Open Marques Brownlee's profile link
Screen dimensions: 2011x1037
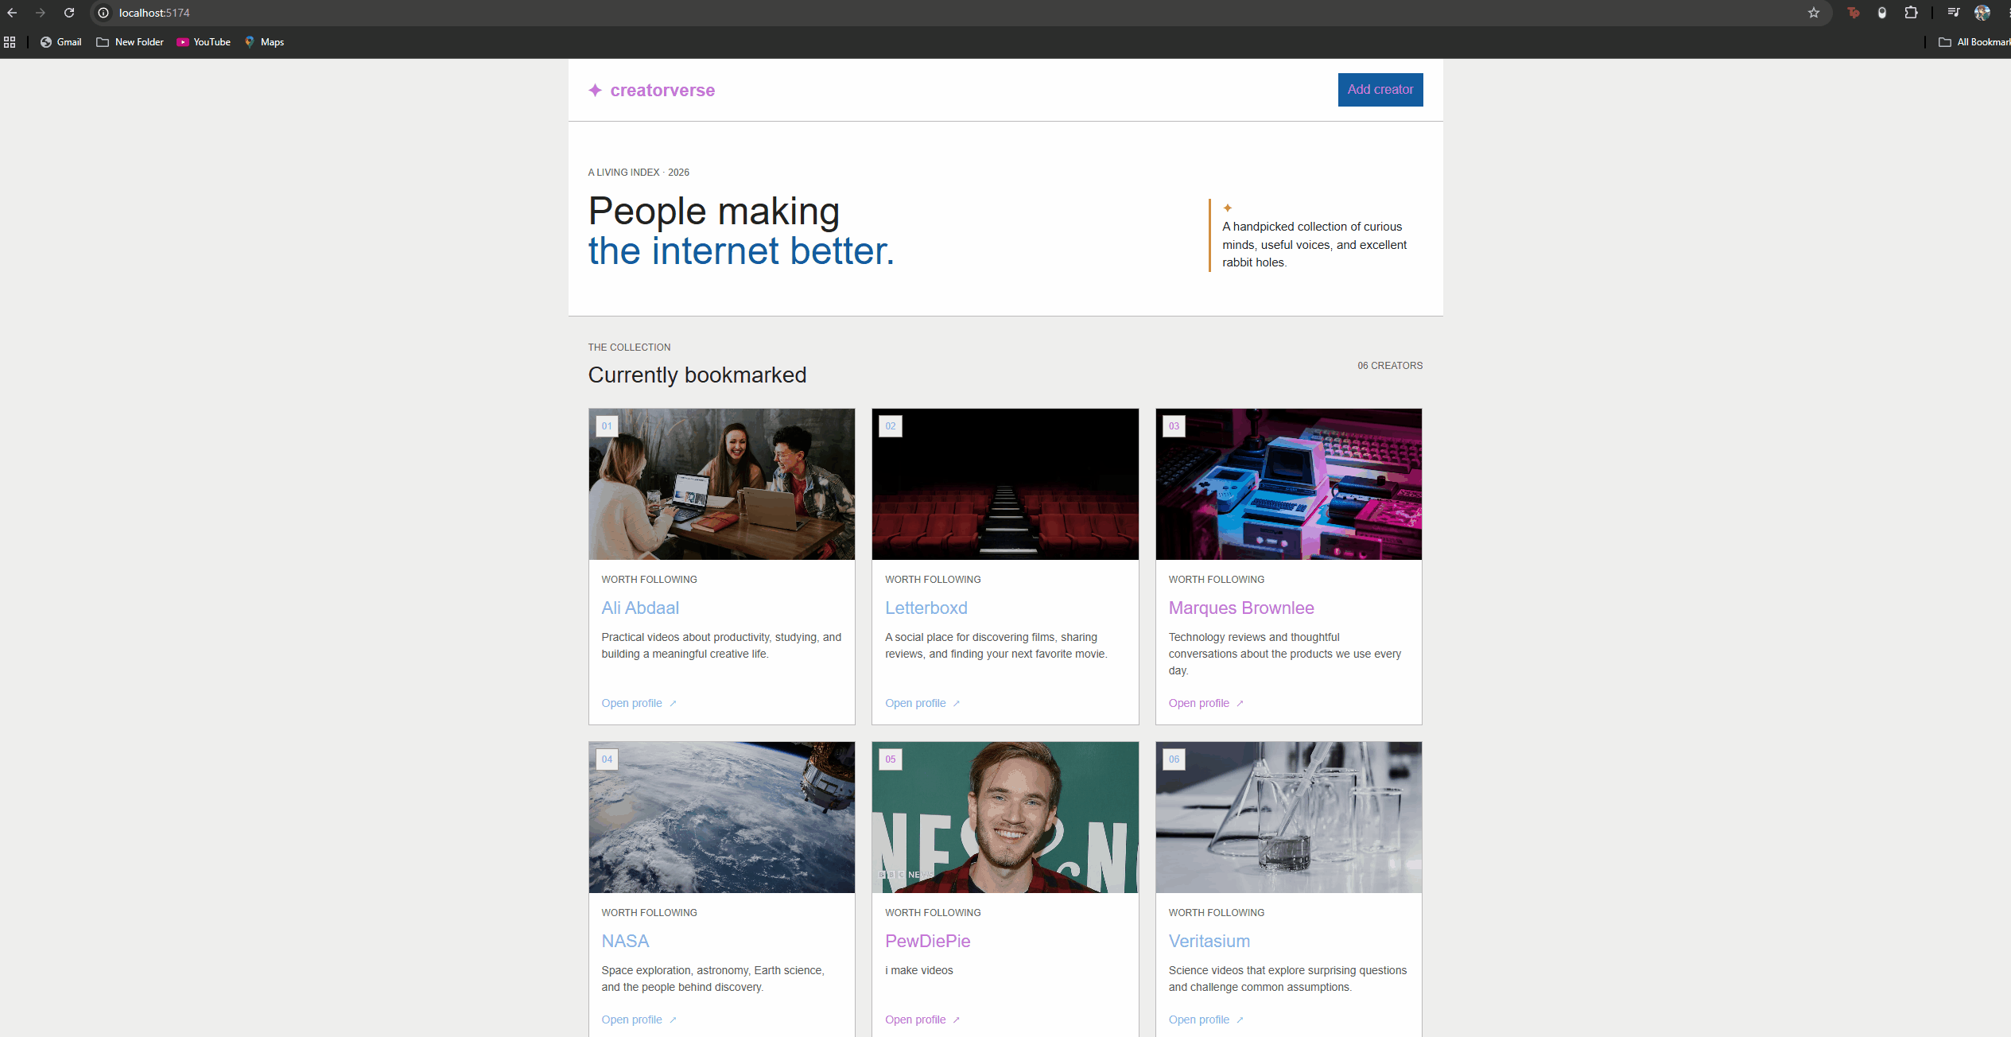click(1206, 704)
